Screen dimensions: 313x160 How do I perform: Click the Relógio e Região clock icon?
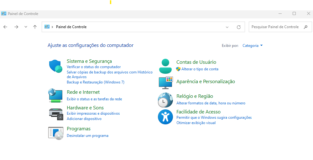coord(165,100)
